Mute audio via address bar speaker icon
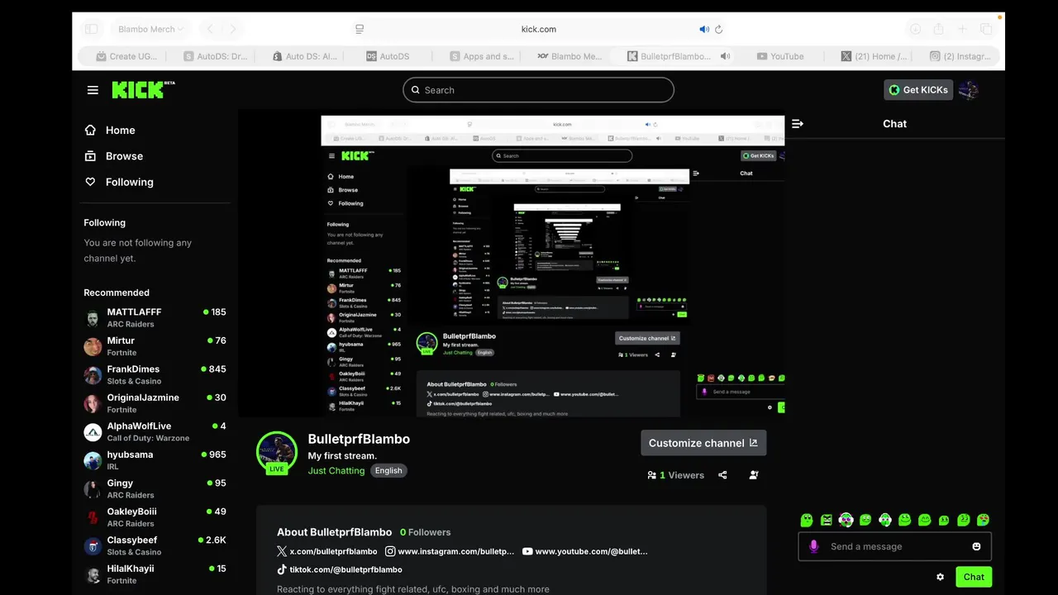The width and height of the screenshot is (1058, 595). pyautogui.click(x=704, y=29)
